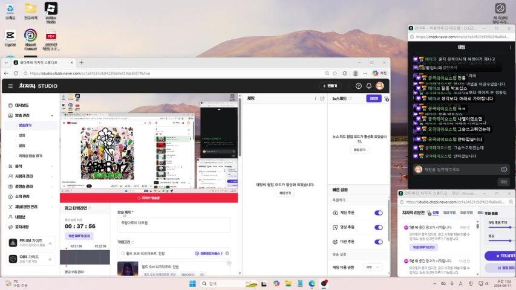Open chat panel more options (three dots)

[315, 98]
